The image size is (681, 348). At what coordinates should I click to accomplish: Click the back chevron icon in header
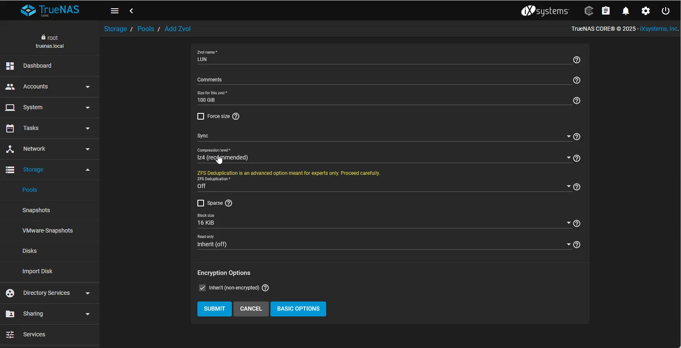tap(131, 11)
